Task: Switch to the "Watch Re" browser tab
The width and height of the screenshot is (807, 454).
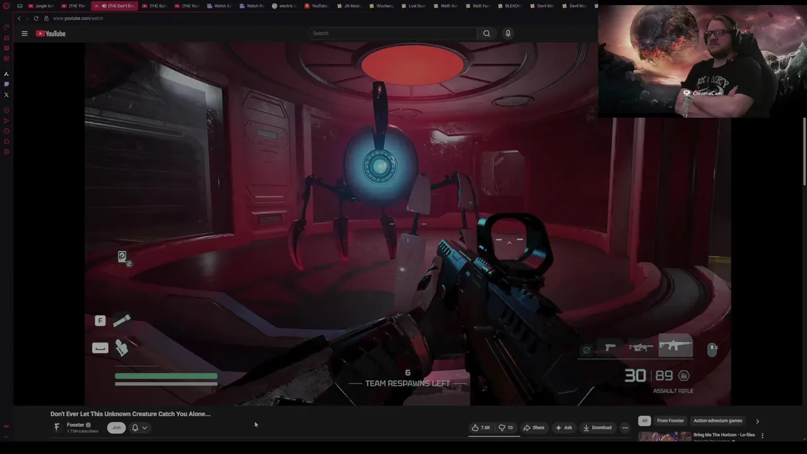Action: click(252, 6)
